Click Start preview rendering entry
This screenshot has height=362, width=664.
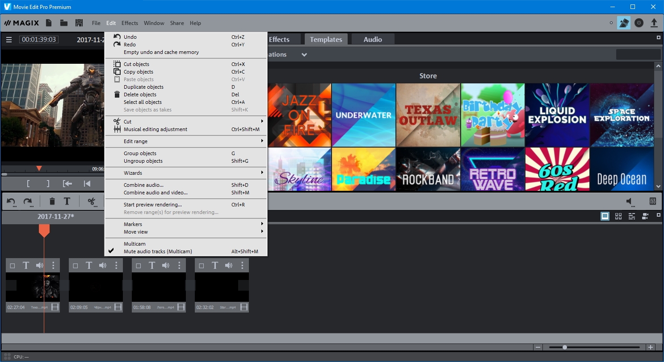pos(185,205)
